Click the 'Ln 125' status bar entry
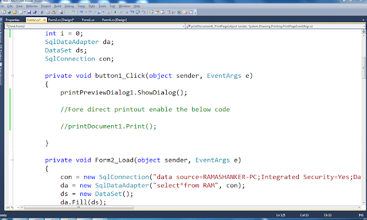 [280, 215]
